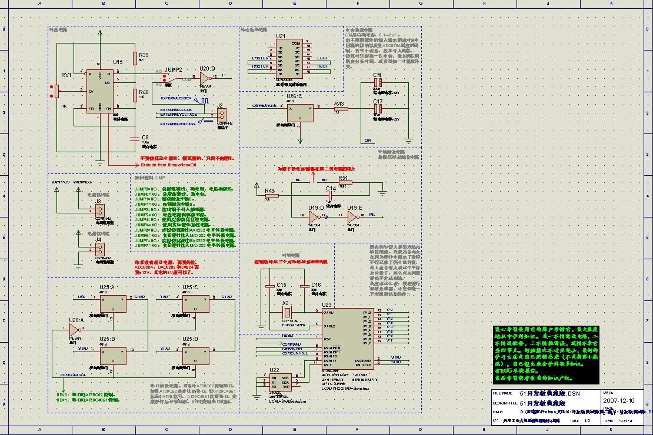Image resolution: width=653 pixels, height=435 pixels.
Task: Click the 'Exclude from Simulation=ON' red text
Action: point(168,165)
